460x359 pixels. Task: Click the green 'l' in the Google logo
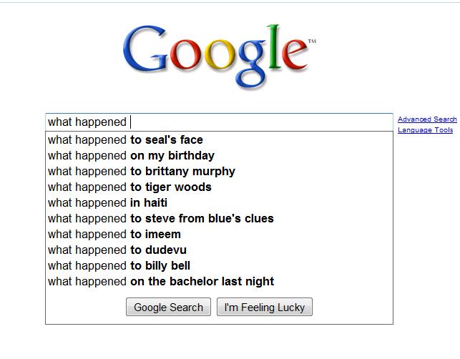[x=274, y=47]
